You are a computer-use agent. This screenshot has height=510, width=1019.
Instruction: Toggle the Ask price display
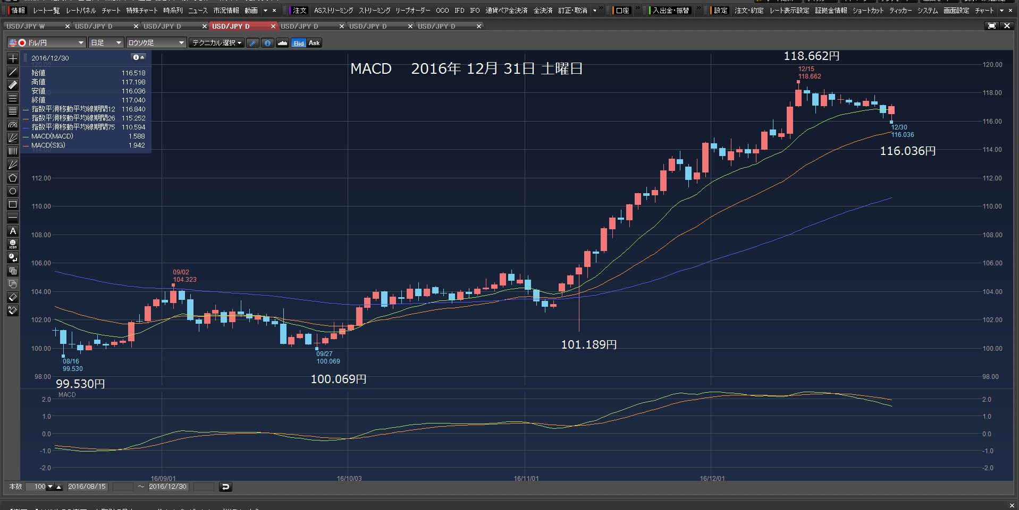(x=314, y=43)
